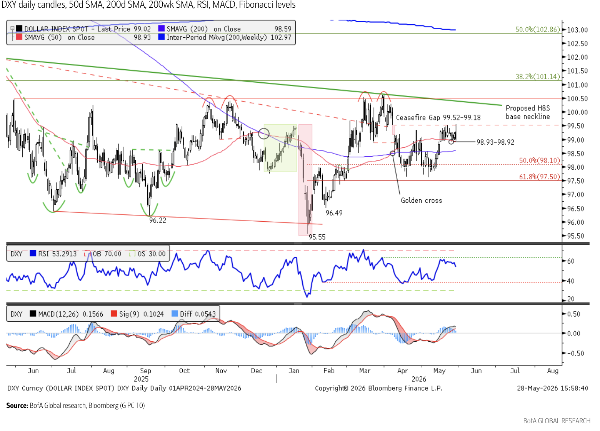
Task: Select the SMAVG (200) on Close legend entry
Action: pos(229,29)
